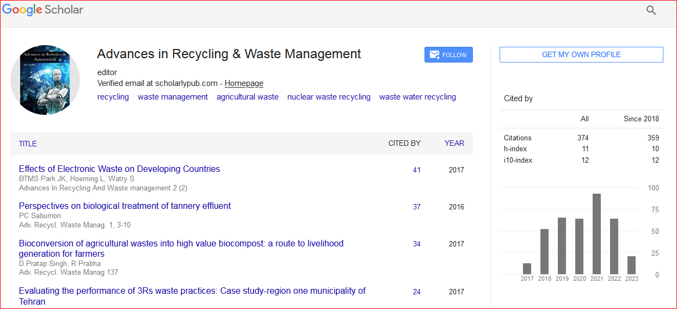
Task: Select the recycling topic tag
Action: [x=113, y=97]
